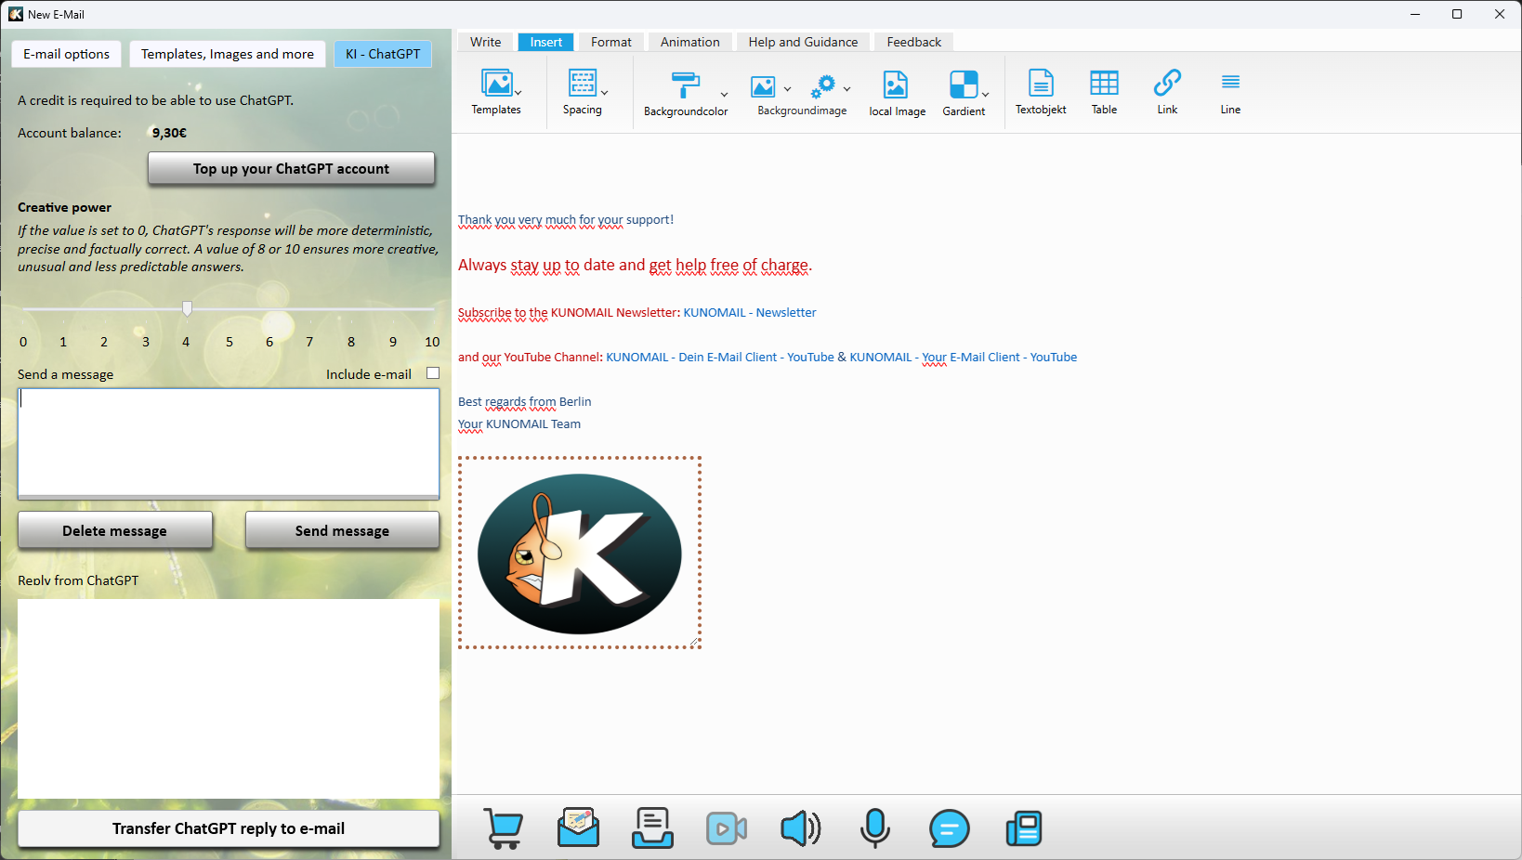Expand the Gardient dropdown arrow
Viewport: 1522px width, 860px height.
point(985,95)
